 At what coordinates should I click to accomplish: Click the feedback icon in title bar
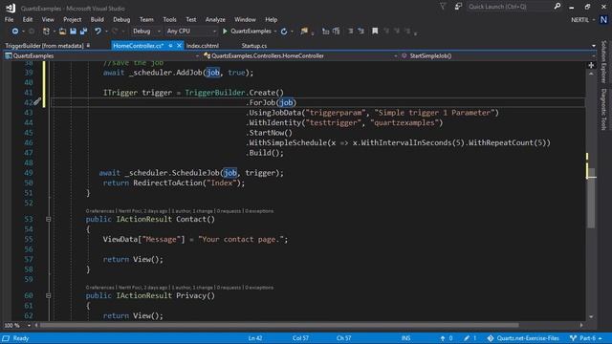(458, 7)
